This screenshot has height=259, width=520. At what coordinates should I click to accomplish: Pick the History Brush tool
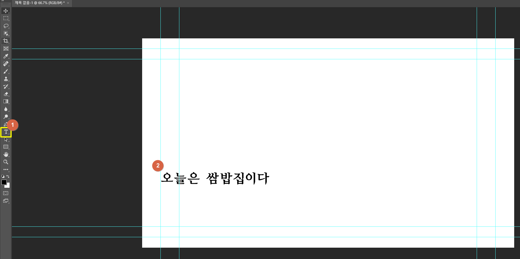pyautogui.click(x=6, y=86)
